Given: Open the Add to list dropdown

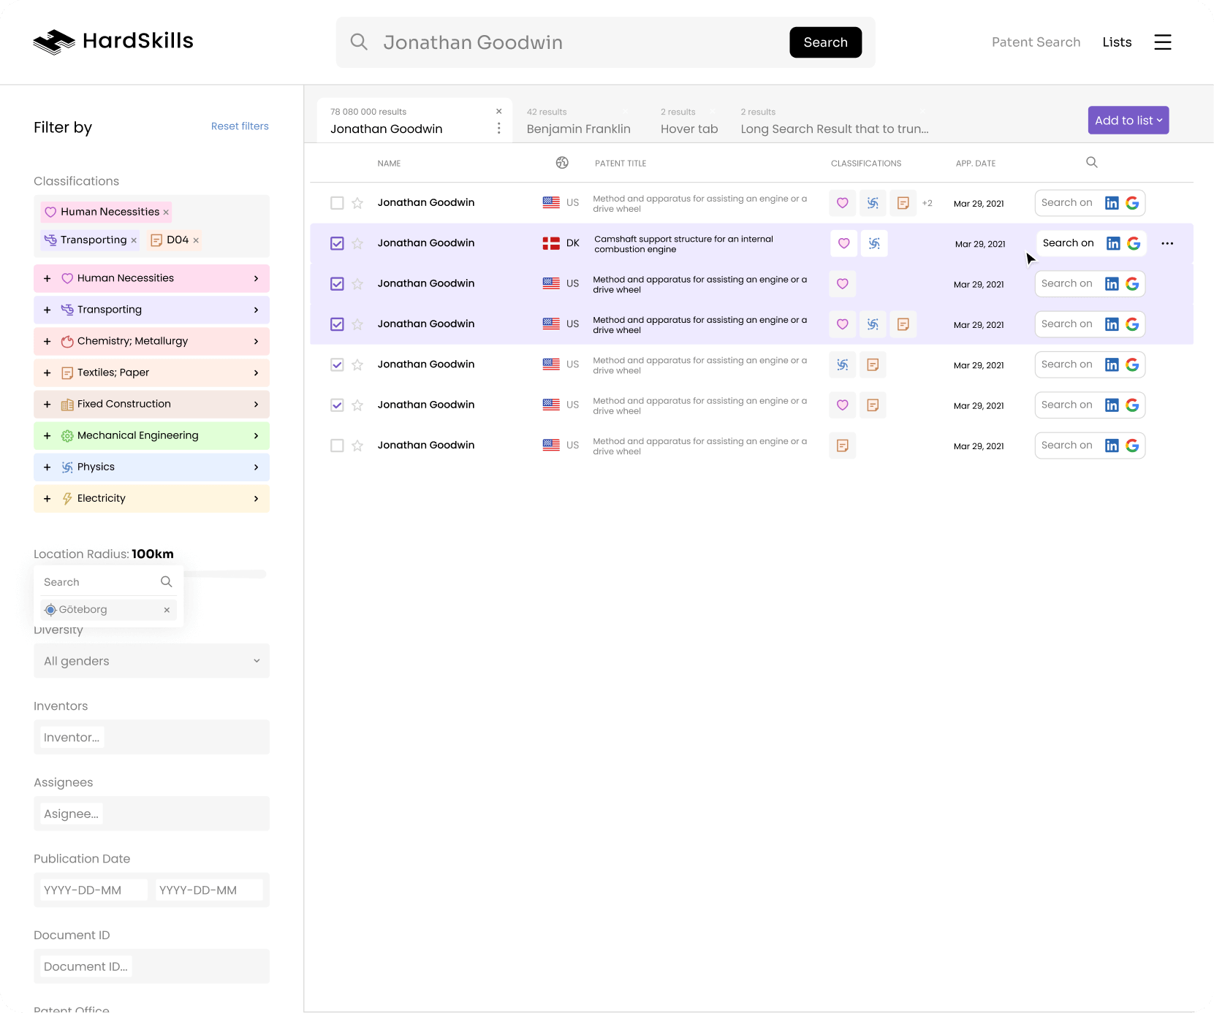Looking at the screenshot, I should (x=1128, y=121).
